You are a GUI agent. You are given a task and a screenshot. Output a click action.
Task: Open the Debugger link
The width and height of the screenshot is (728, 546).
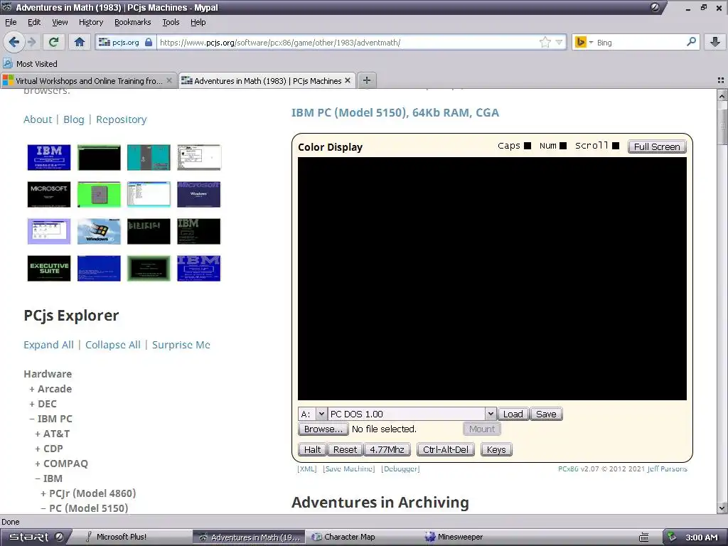coord(400,469)
